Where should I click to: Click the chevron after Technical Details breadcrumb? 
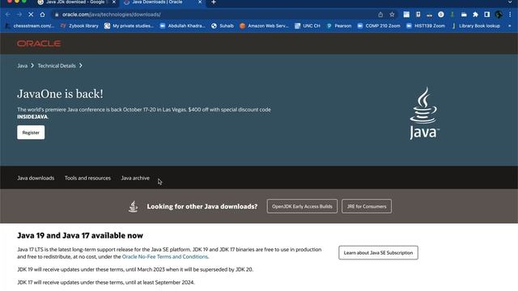click(x=81, y=65)
